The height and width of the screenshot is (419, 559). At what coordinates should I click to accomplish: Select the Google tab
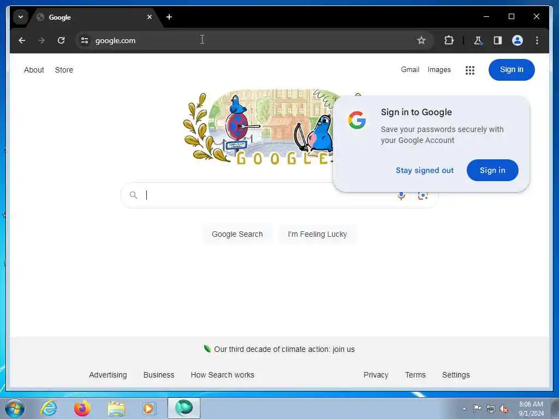(x=94, y=17)
